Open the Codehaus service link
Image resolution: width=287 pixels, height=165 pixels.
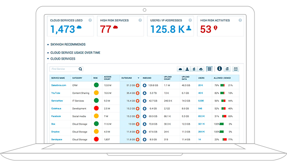(56, 108)
